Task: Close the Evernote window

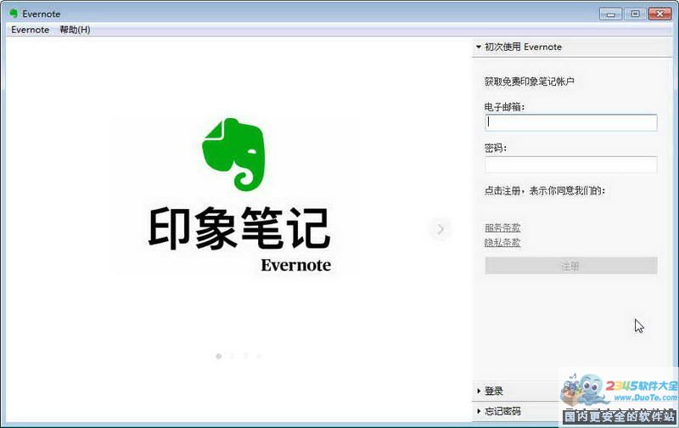Action: point(659,14)
